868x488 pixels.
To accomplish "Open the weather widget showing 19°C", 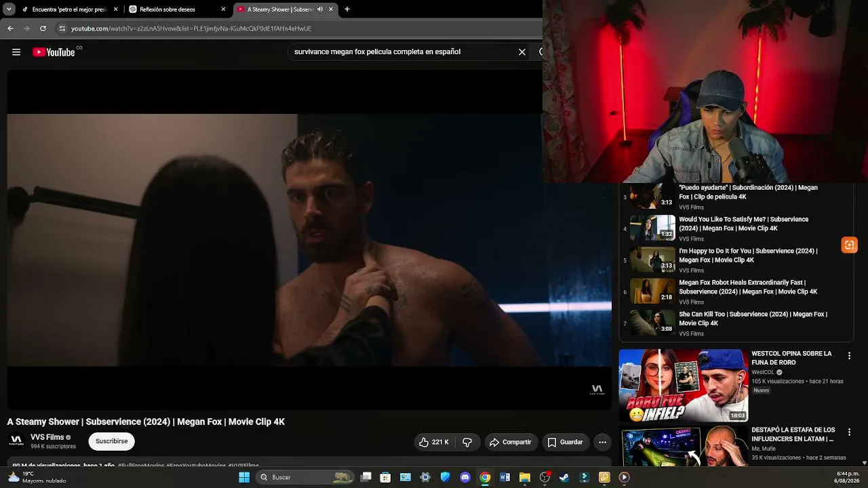I will click(x=37, y=477).
